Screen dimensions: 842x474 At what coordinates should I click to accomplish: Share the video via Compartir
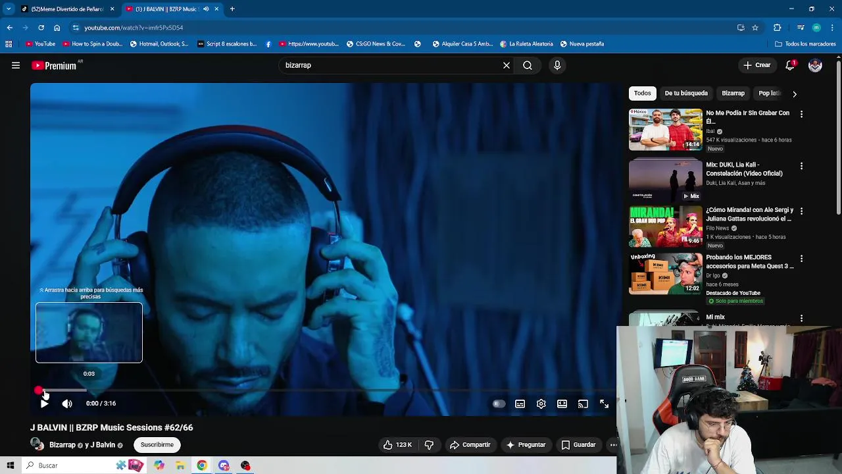pyautogui.click(x=470, y=445)
